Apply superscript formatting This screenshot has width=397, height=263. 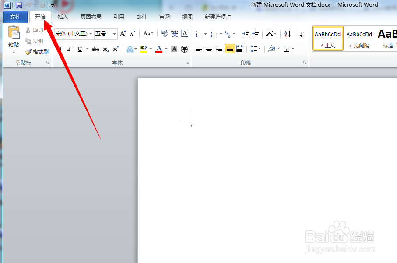[116, 49]
